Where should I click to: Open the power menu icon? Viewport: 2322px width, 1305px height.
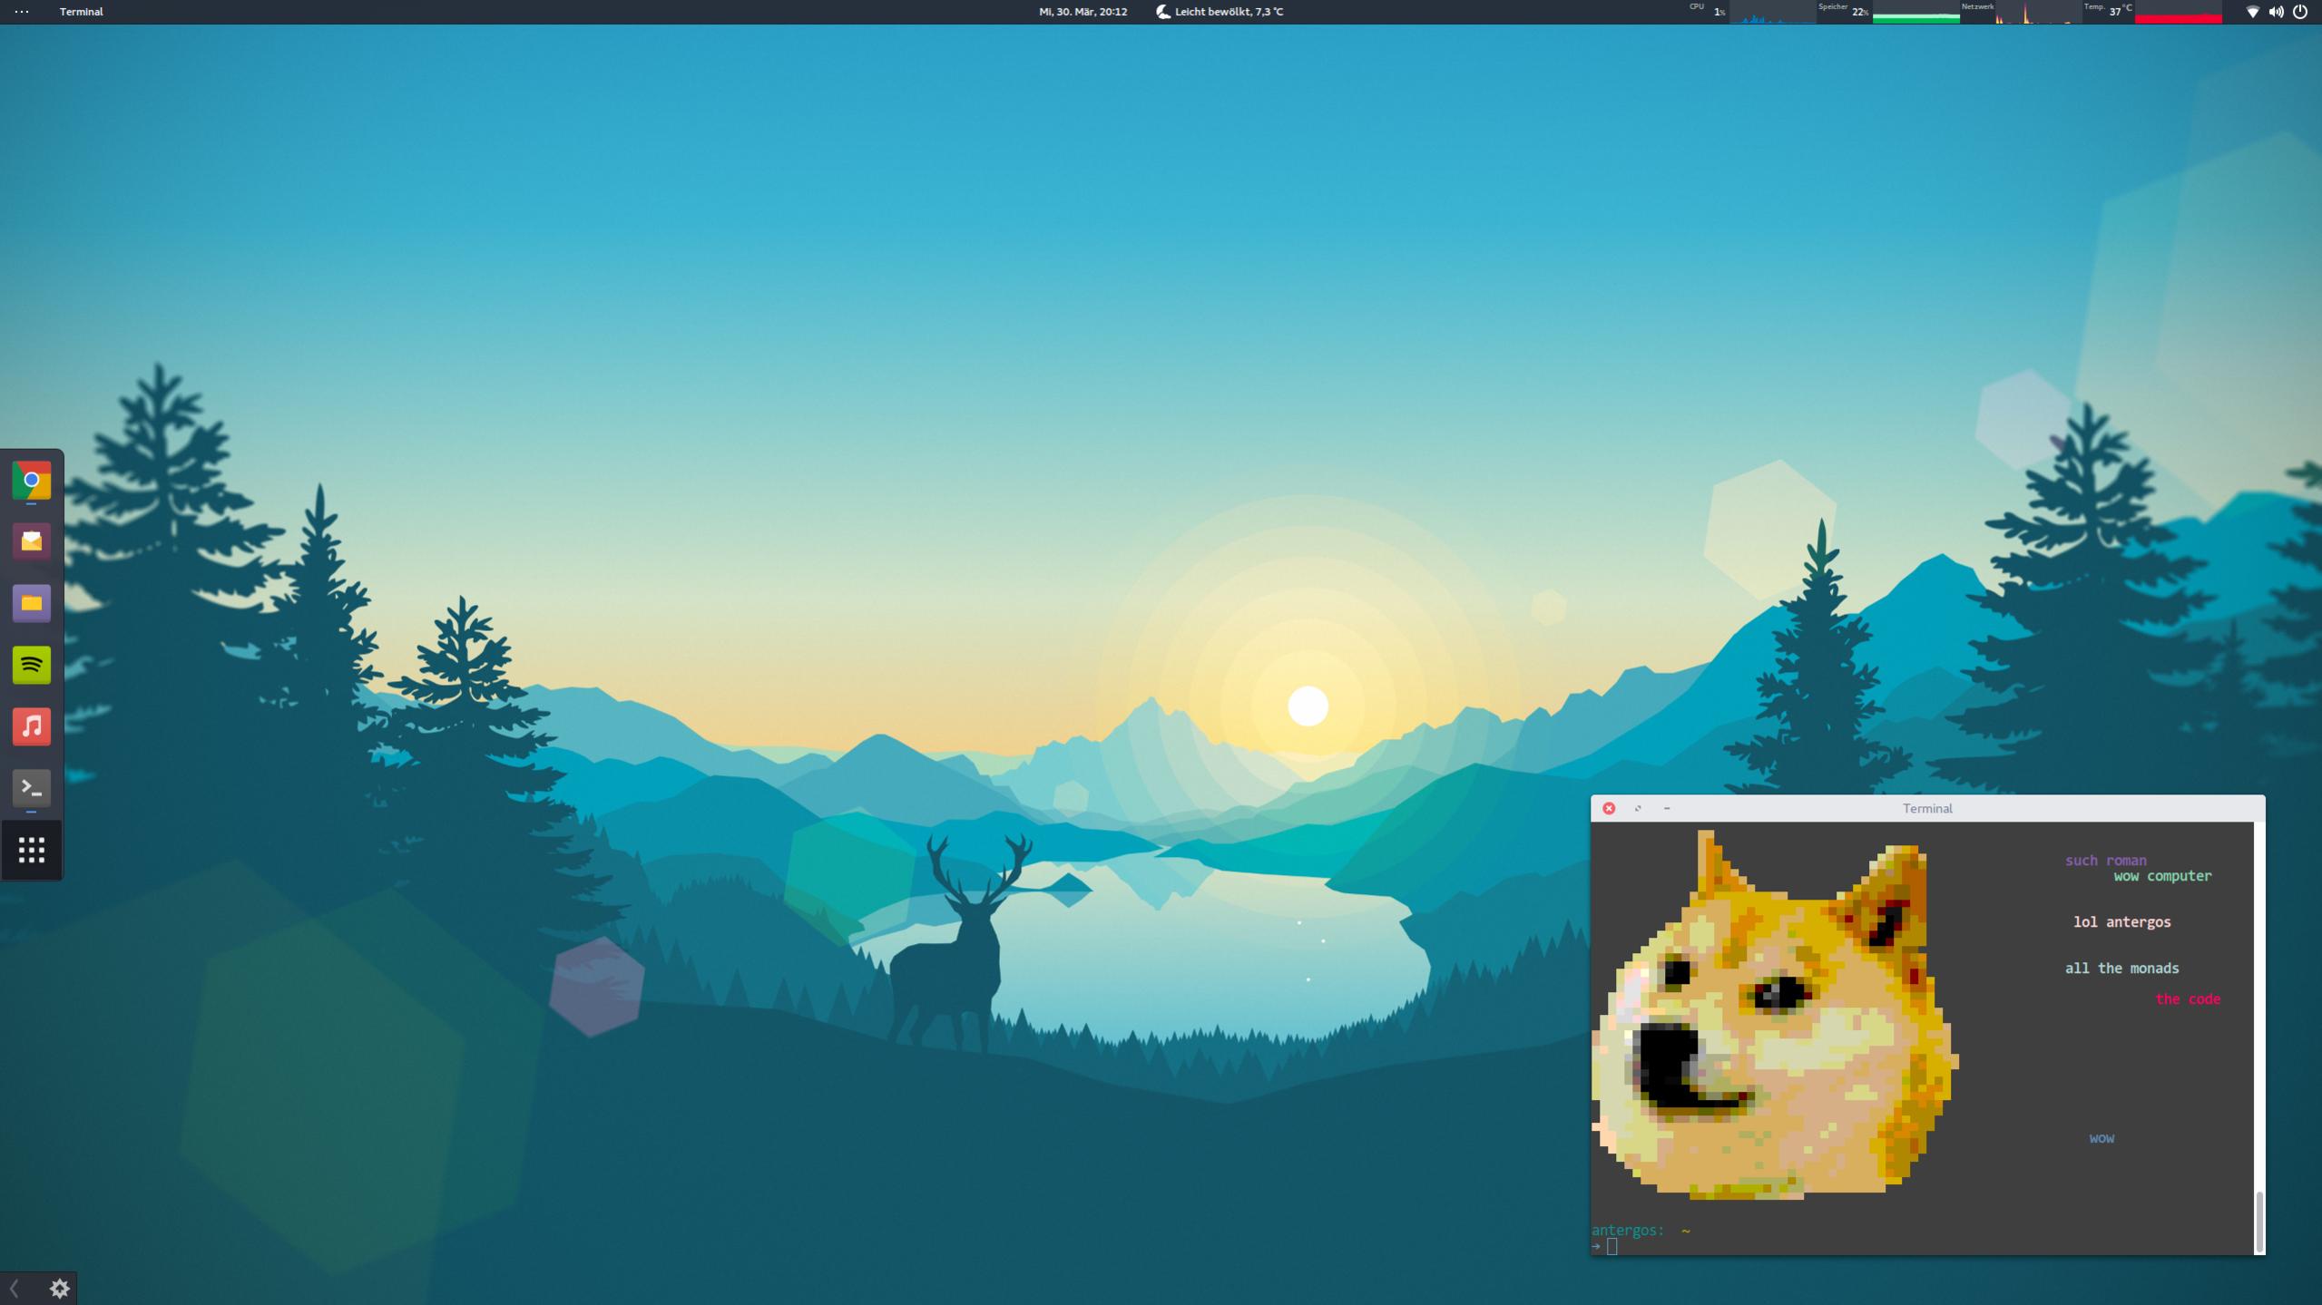[x=2300, y=12]
